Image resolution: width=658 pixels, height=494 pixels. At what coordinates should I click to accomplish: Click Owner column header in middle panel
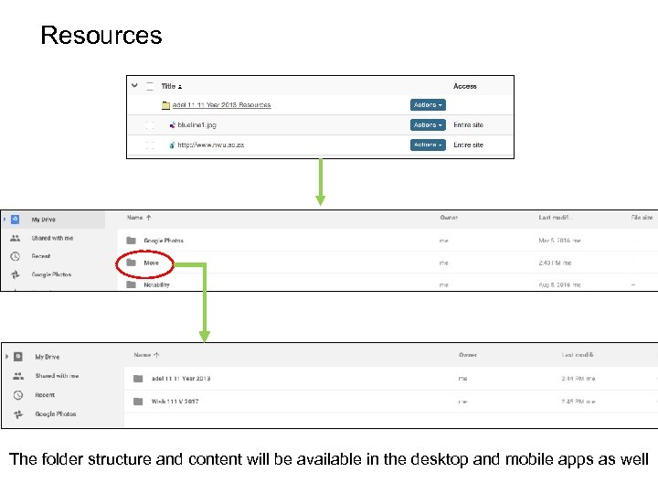point(449,218)
